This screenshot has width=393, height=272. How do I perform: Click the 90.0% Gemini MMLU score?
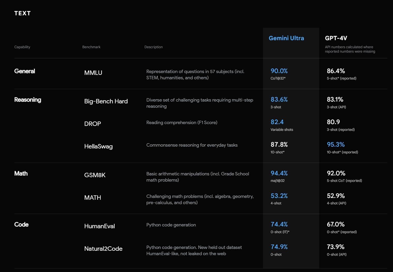(279, 71)
